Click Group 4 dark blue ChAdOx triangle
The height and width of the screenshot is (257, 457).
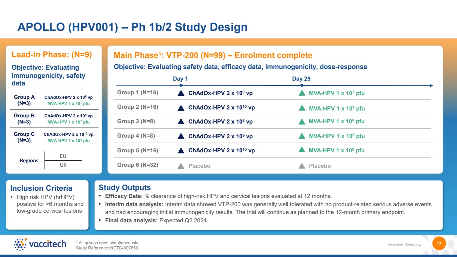[181, 136]
